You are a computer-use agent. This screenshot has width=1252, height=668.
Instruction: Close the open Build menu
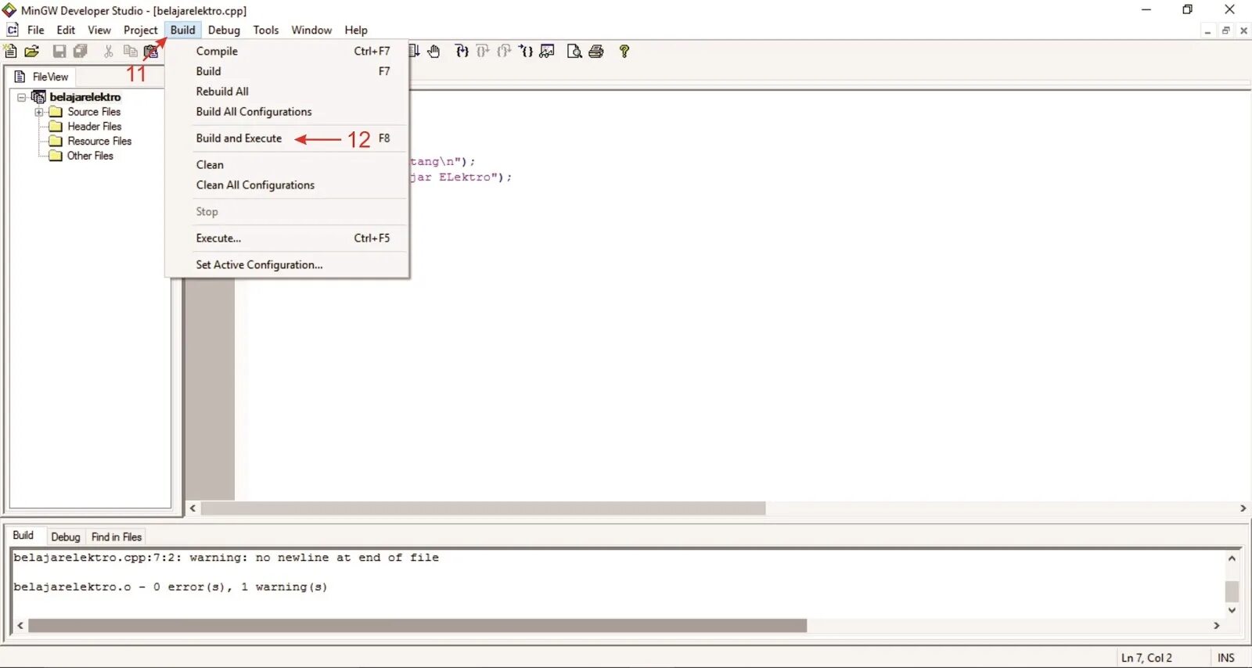click(183, 30)
